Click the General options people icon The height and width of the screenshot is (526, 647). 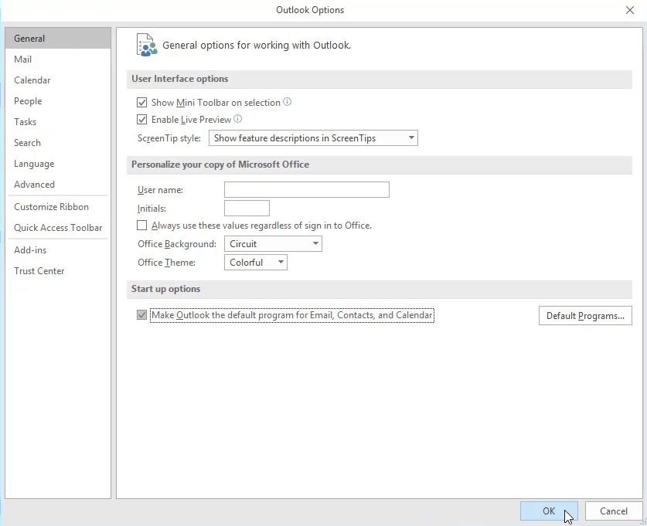pyautogui.click(x=147, y=45)
